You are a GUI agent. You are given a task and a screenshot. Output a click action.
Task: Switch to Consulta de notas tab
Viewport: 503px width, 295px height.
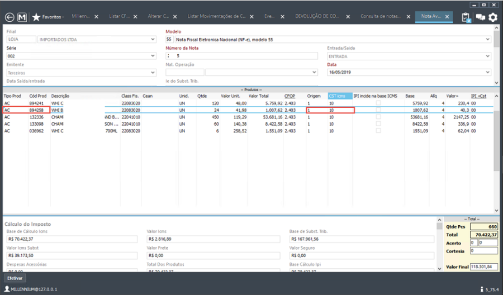tap(381, 17)
